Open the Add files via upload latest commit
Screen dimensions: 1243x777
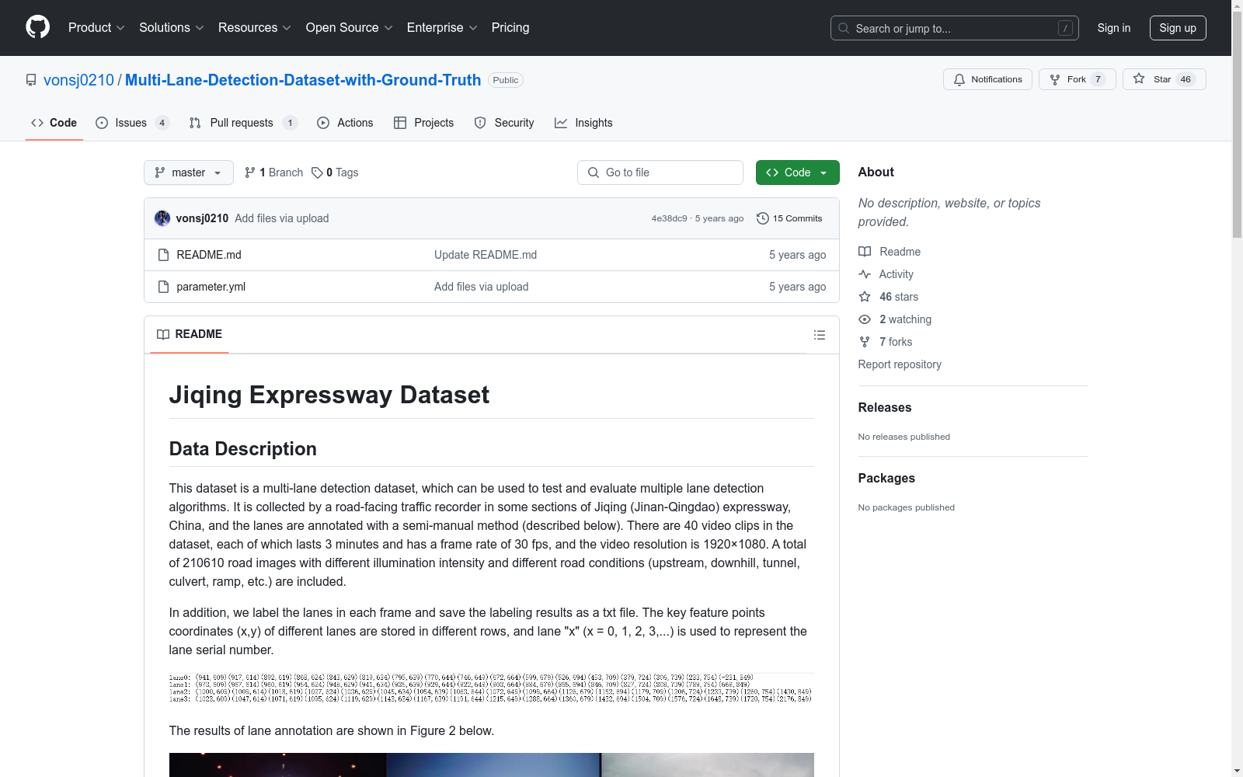281,218
